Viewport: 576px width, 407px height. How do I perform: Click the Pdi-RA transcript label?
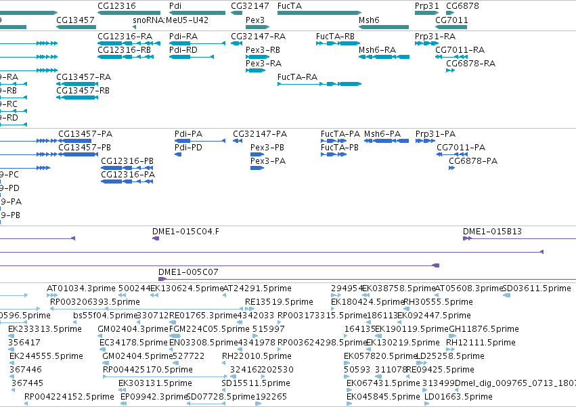[183, 37]
